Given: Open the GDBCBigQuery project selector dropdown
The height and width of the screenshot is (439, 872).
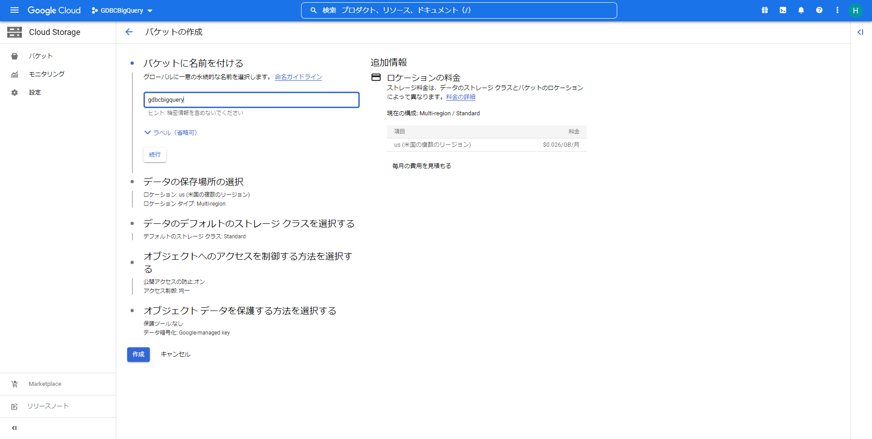Looking at the screenshot, I should point(122,10).
